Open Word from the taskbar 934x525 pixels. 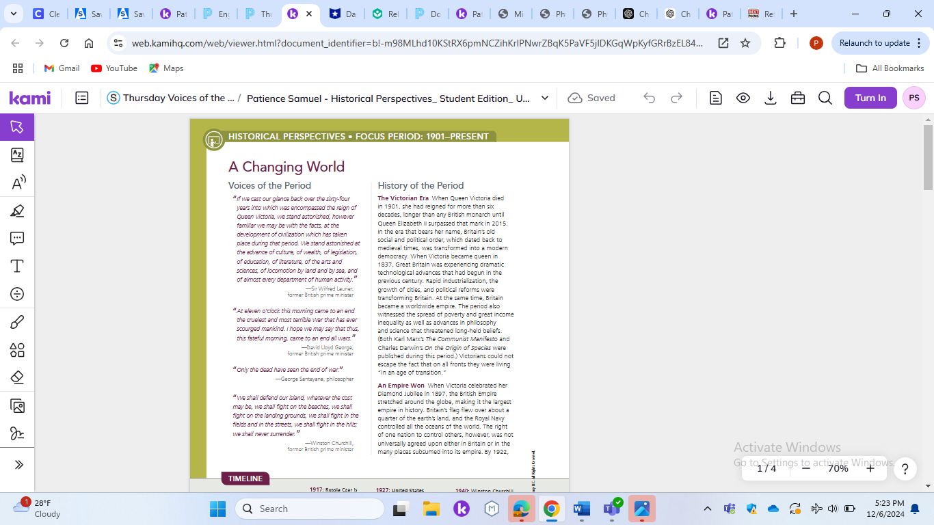[x=582, y=509]
